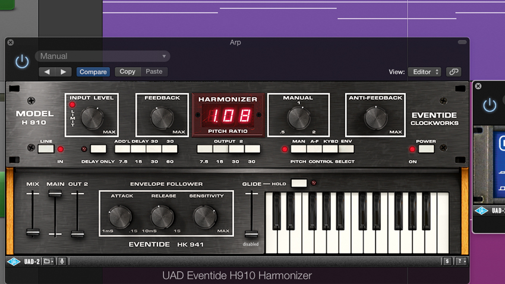Toggle the Arp plugin bypass power icon

coord(22,61)
